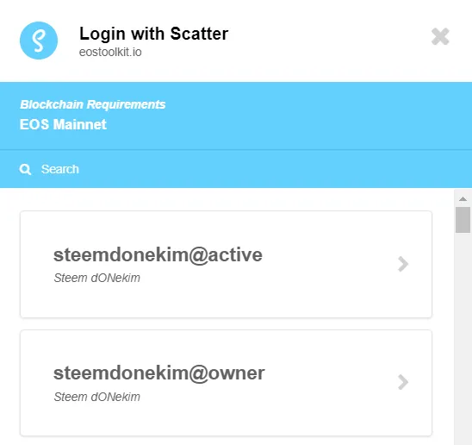
Task: Click the scrollbar track below the thumb
Action: [463, 338]
